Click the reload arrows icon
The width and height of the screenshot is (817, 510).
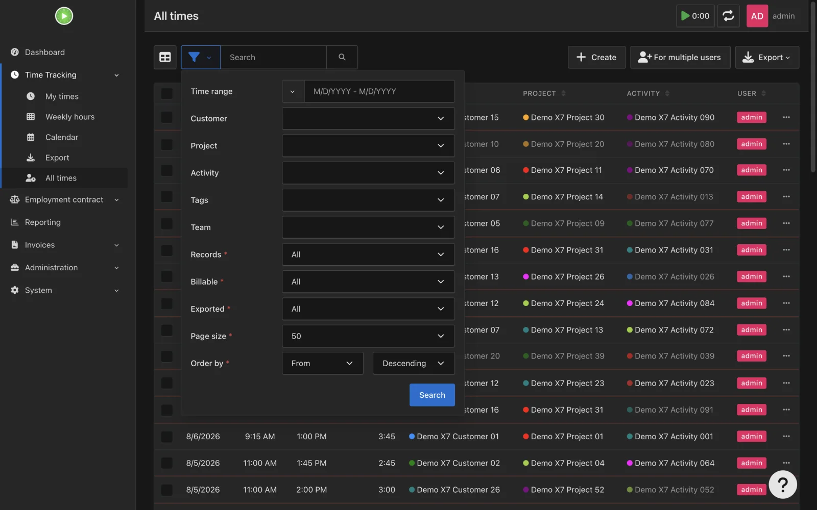coord(728,16)
